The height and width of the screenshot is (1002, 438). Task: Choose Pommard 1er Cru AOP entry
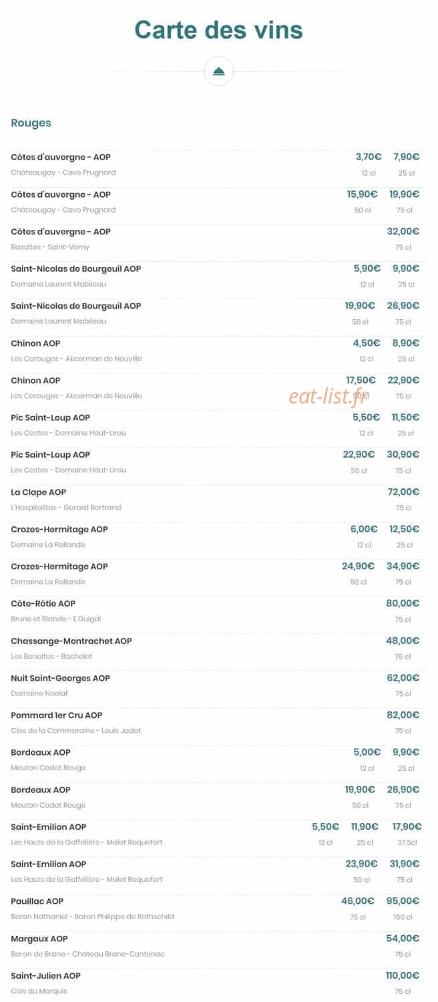pyautogui.click(x=218, y=723)
